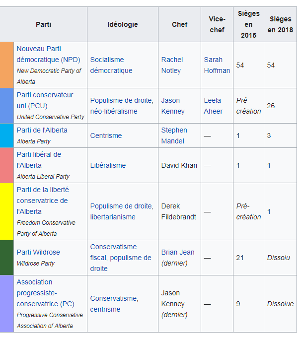Select the United Conservative Party italic text
Viewport: 301px width, 337px height.
(51, 117)
